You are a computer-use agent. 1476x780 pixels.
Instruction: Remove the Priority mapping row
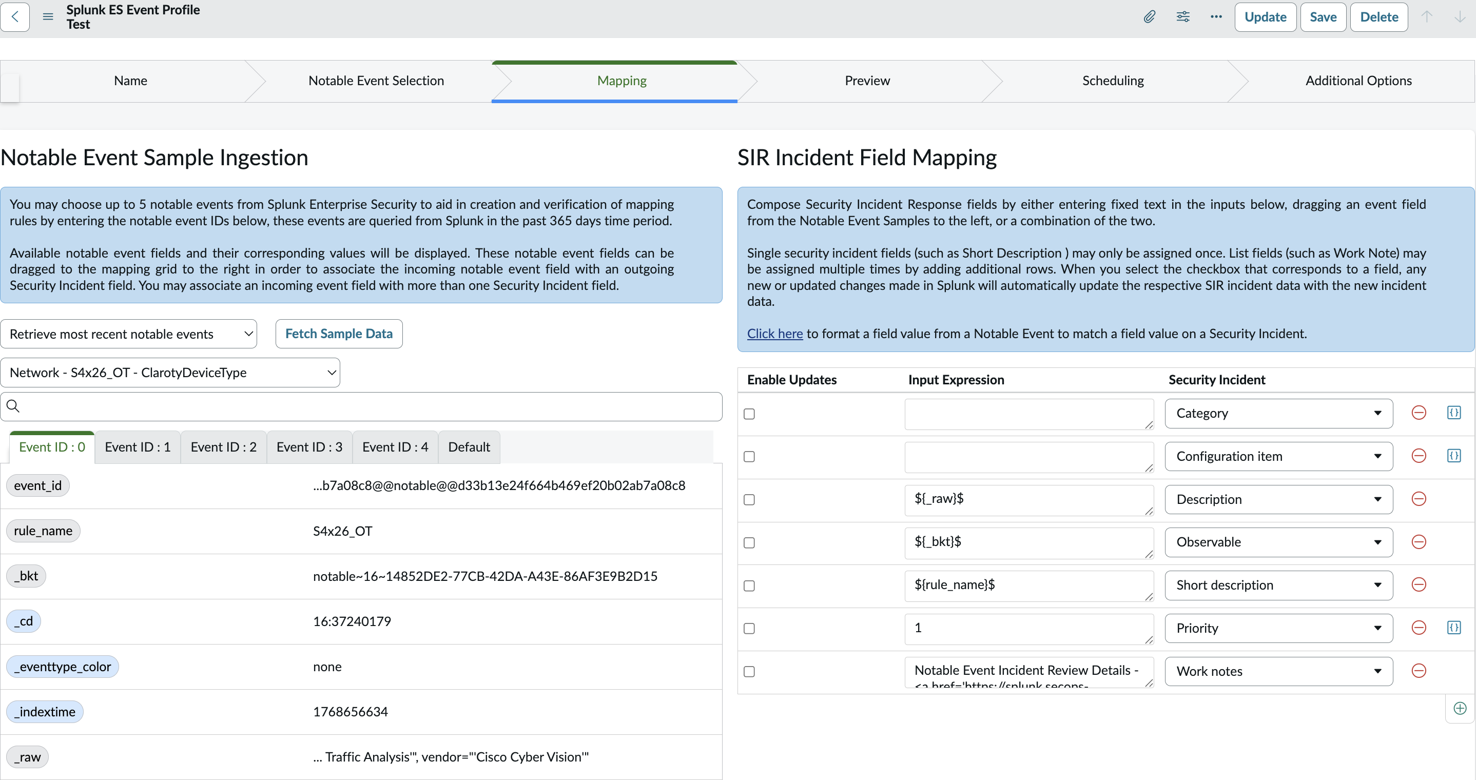[1419, 628]
